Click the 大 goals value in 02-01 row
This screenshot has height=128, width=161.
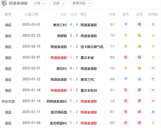pos(153,68)
